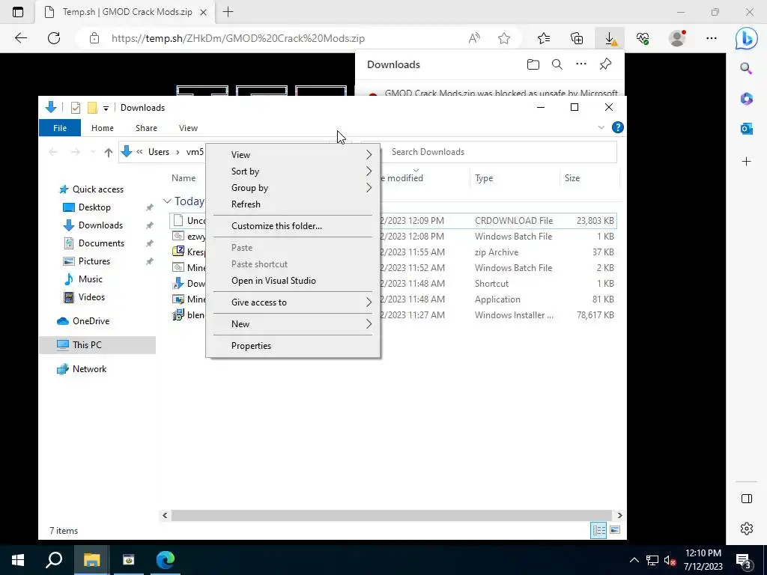Click Properties quick access toolbar checkmark icon

tap(76, 108)
